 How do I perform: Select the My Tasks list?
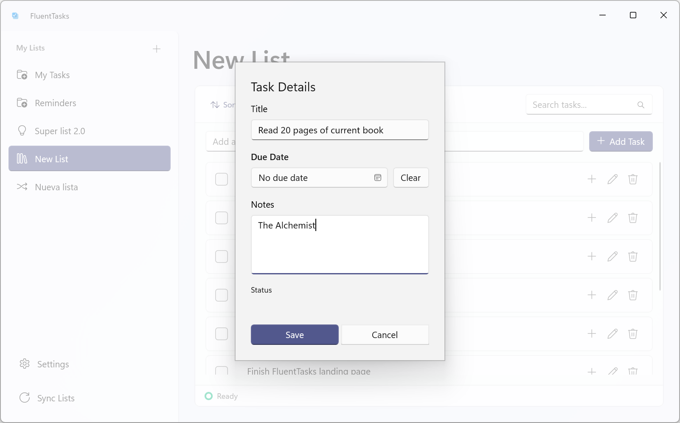[52, 75]
